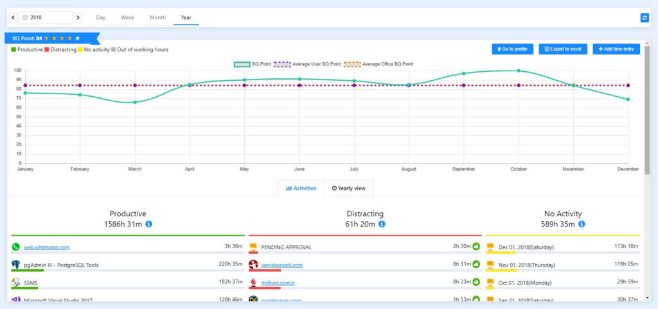Click the WhatsApp icon in Productive list
This screenshot has width=658, height=309.
click(x=16, y=247)
